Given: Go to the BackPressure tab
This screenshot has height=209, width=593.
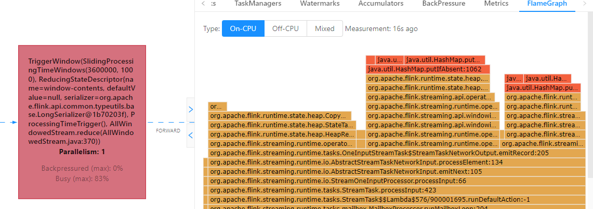Looking at the screenshot, I should (443, 4).
